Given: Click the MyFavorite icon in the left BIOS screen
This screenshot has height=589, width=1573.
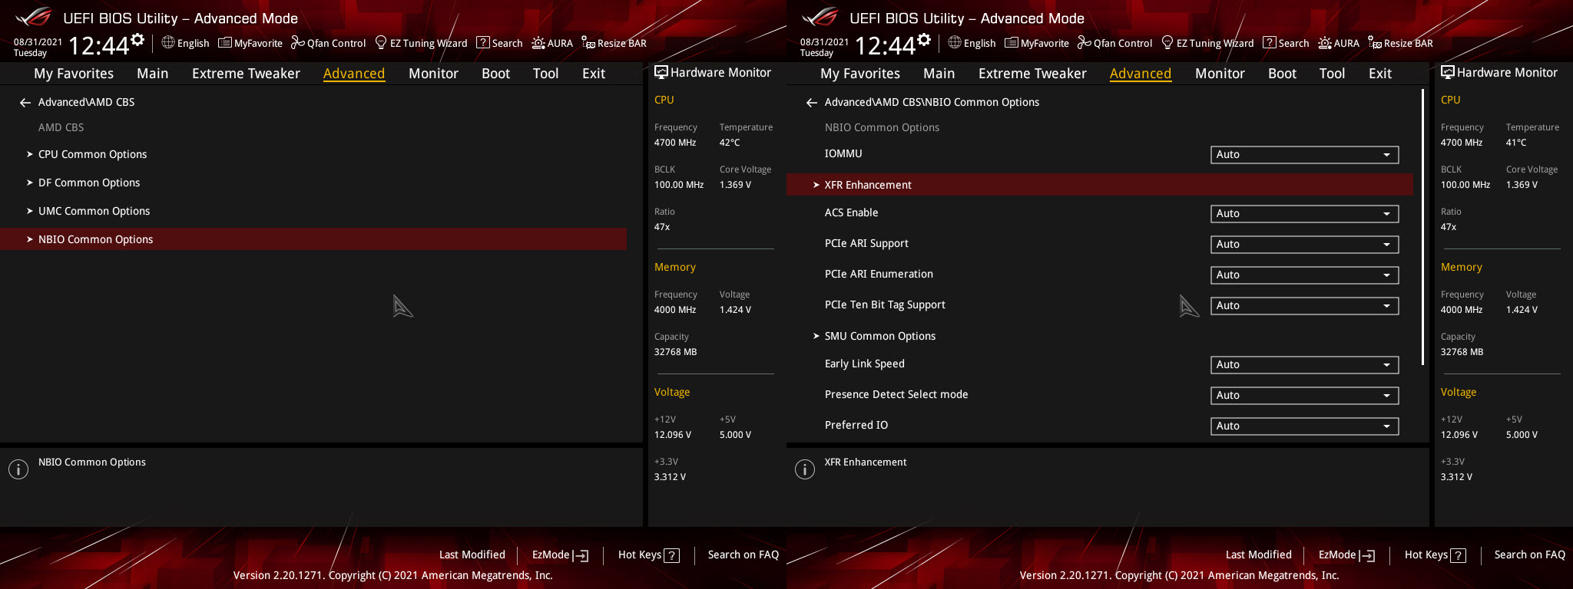Looking at the screenshot, I should point(250,43).
